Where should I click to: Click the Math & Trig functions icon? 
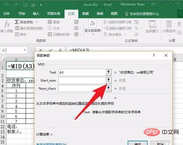click(76, 28)
